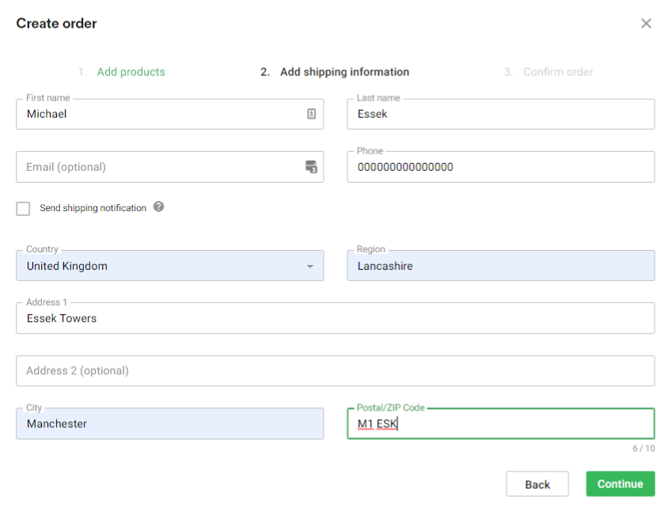Screen dimensions: 671x507
Task: Go Back to previous step
Action: pyautogui.click(x=537, y=484)
